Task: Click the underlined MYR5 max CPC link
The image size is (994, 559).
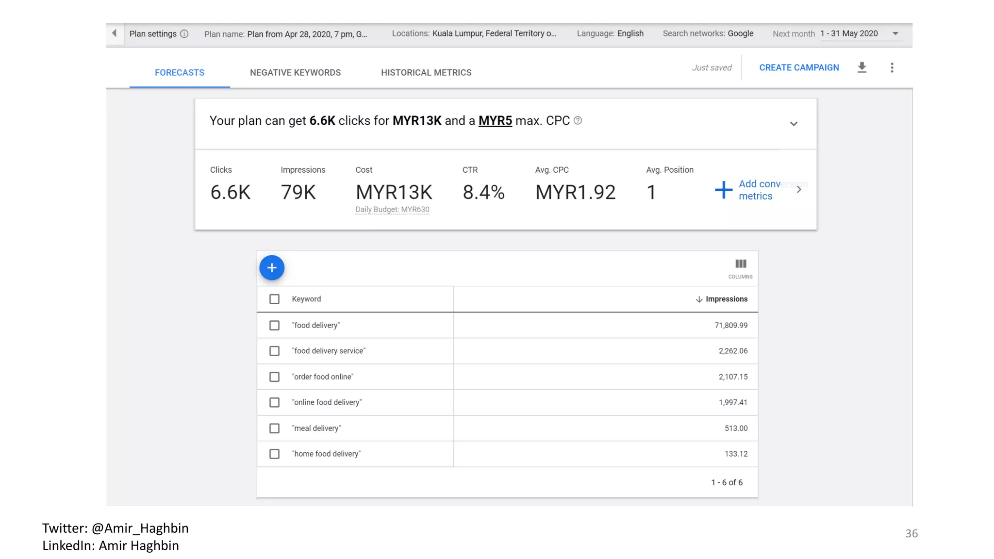Action: pos(495,121)
